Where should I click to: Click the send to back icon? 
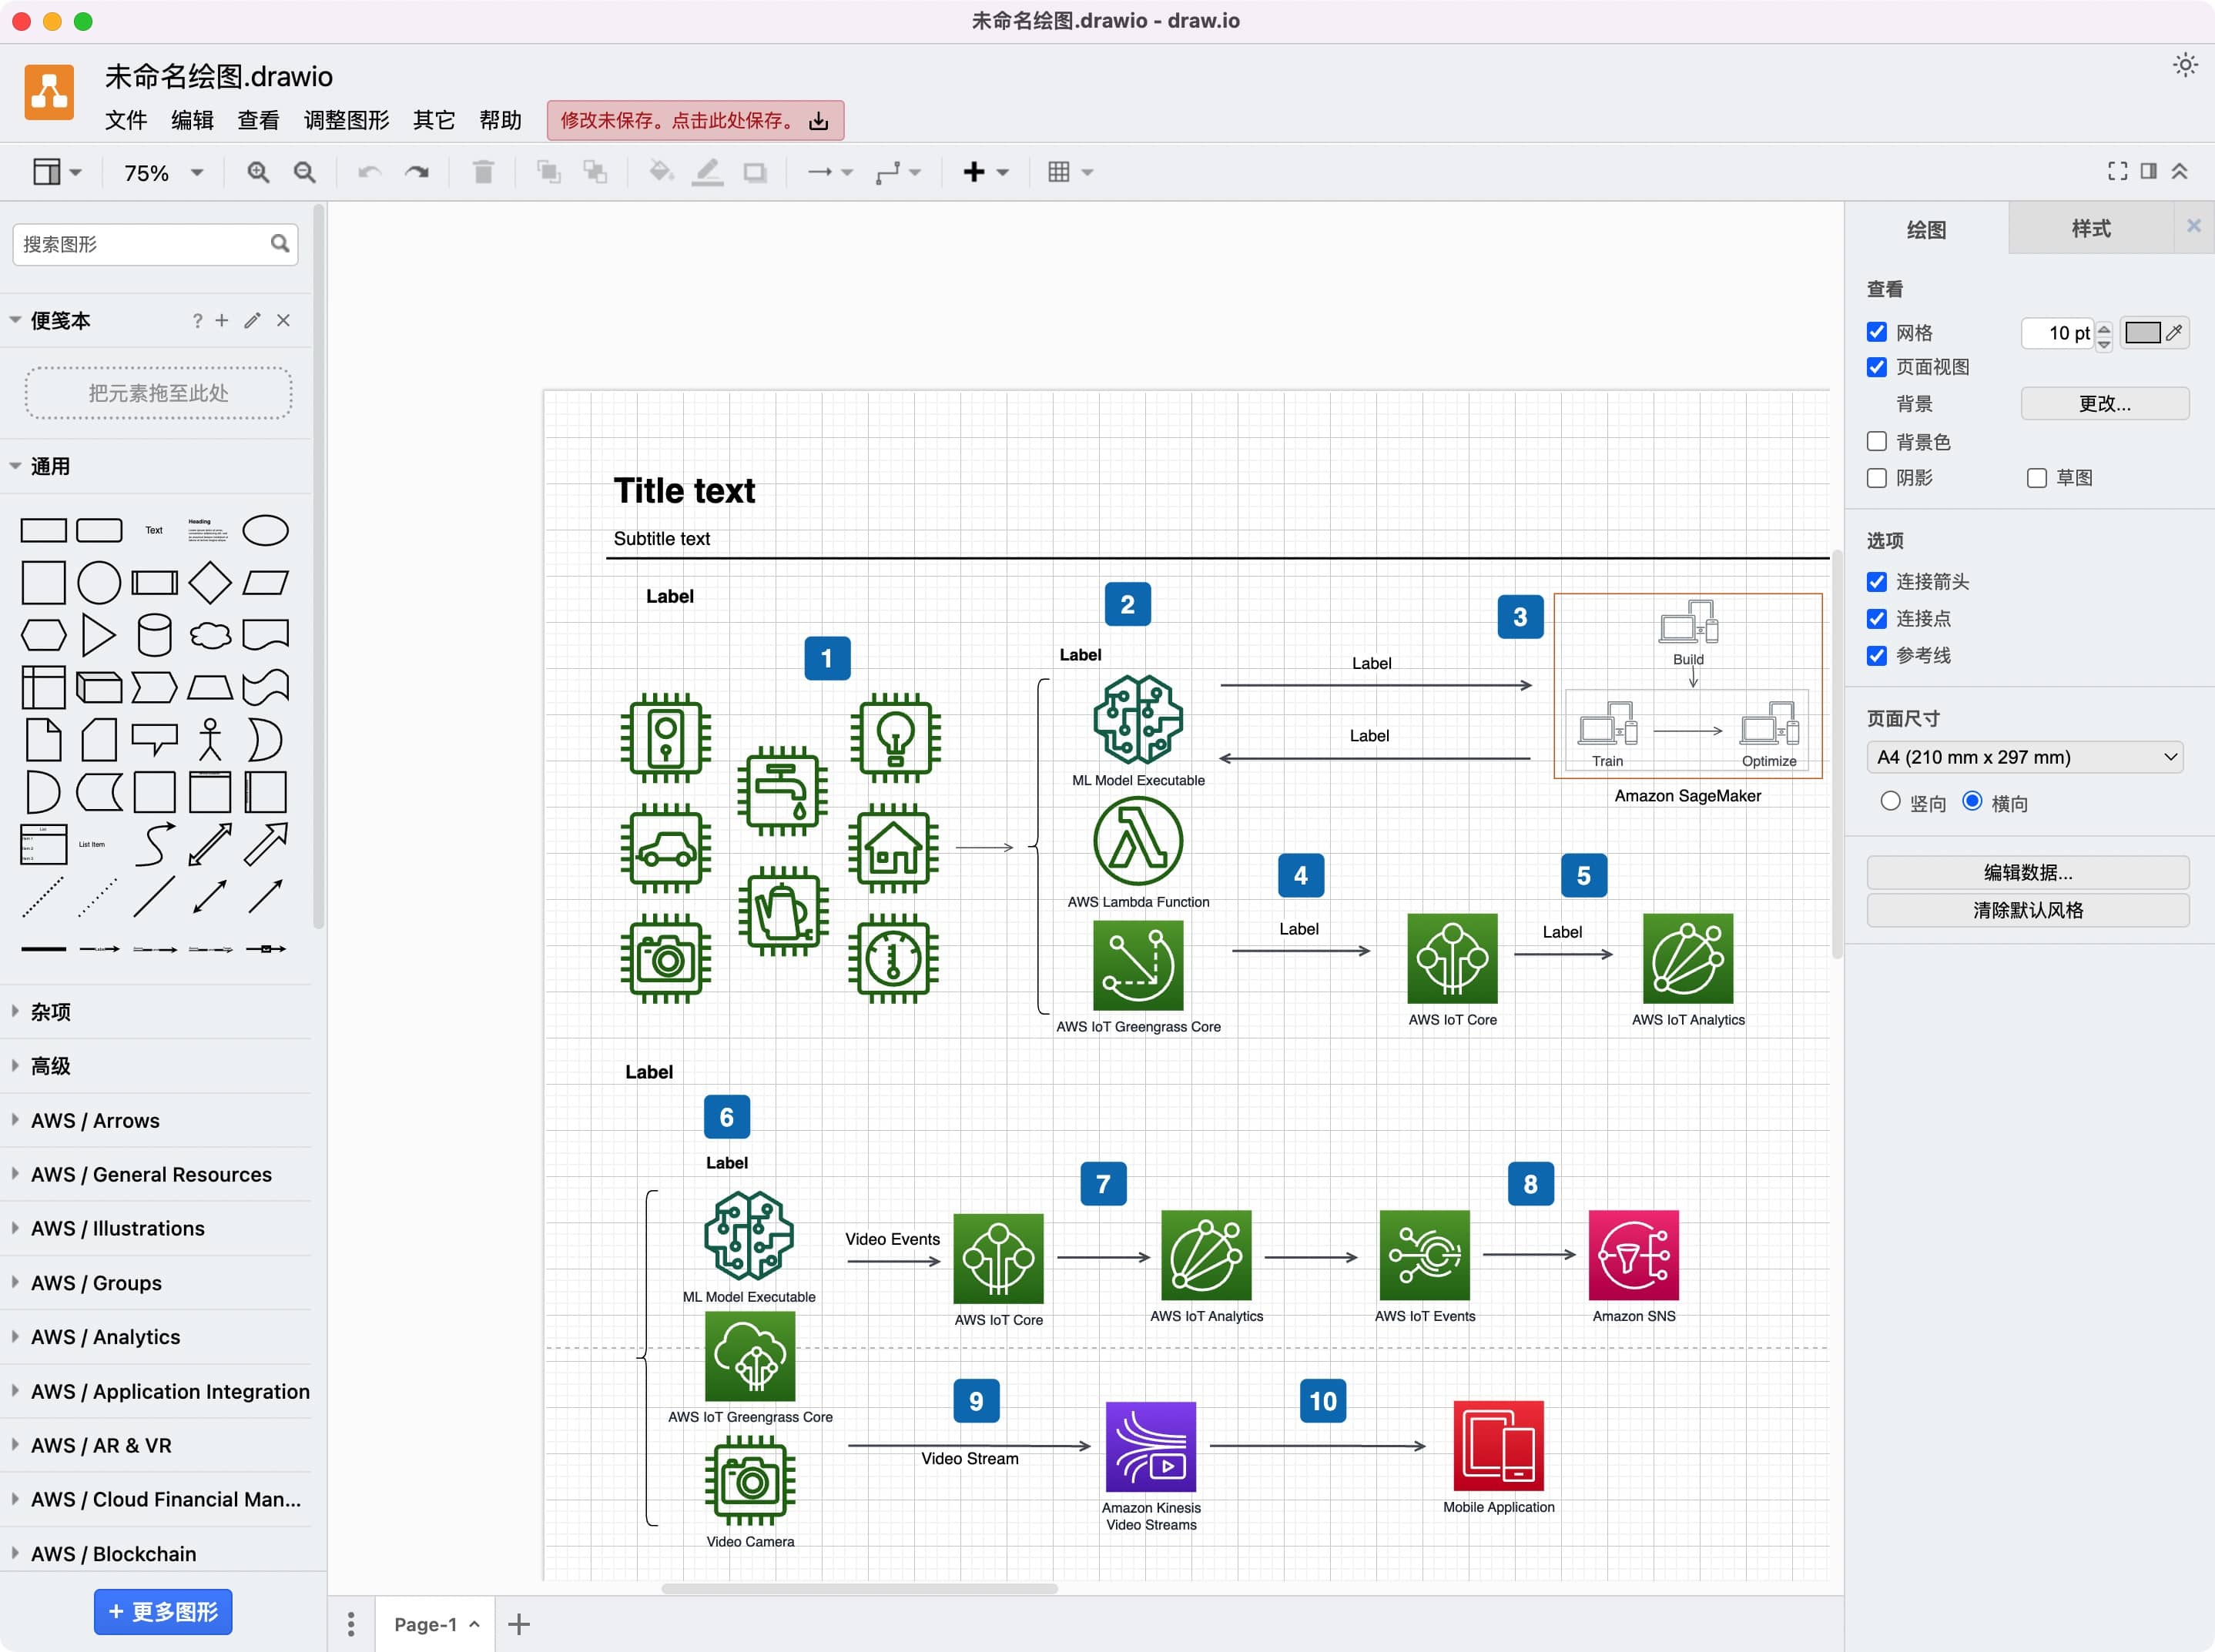click(595, 172)
